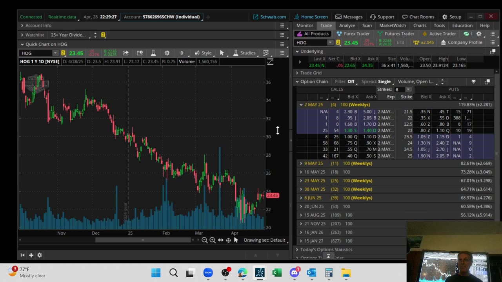Open Chat Rooms from the top bar
Screen dimensions: 502x282
point(418,17)
